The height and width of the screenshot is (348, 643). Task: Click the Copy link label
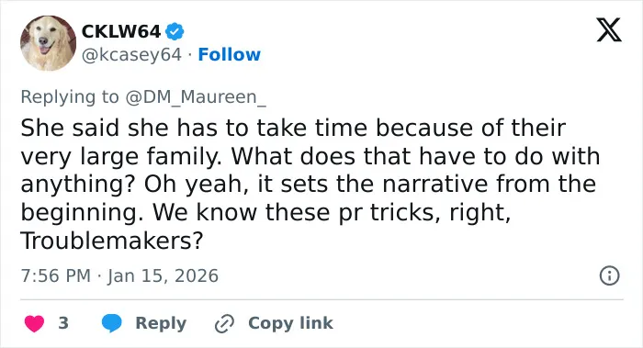[x=290, y=323]
